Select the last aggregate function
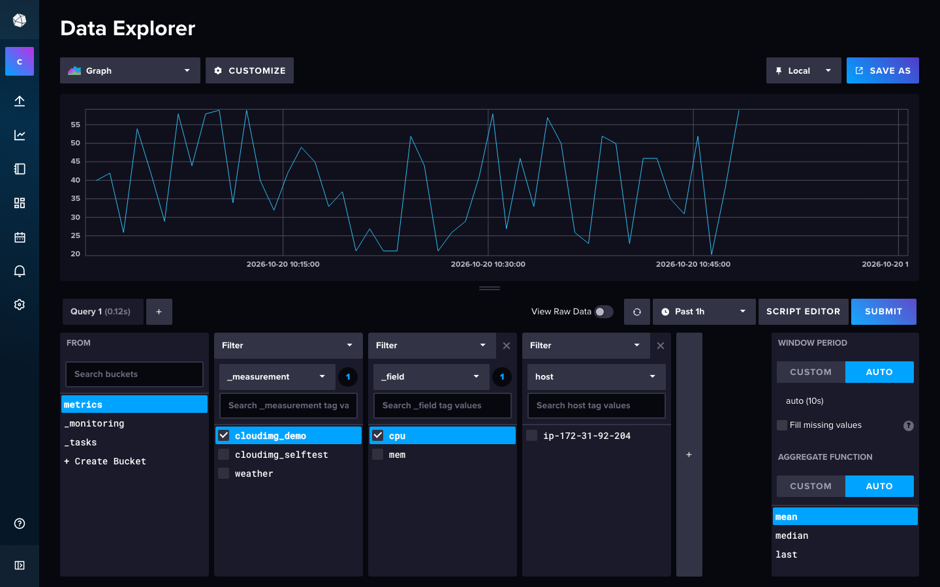940x587 pixels. [845, 554]
